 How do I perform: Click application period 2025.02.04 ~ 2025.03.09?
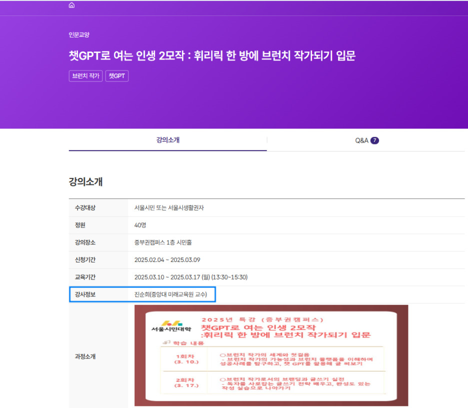coord(167,259)
